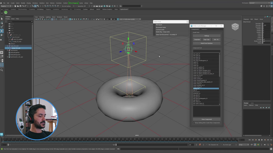Click the Outliner search field
Screen dimensions: 273x153
click(20, 22)
